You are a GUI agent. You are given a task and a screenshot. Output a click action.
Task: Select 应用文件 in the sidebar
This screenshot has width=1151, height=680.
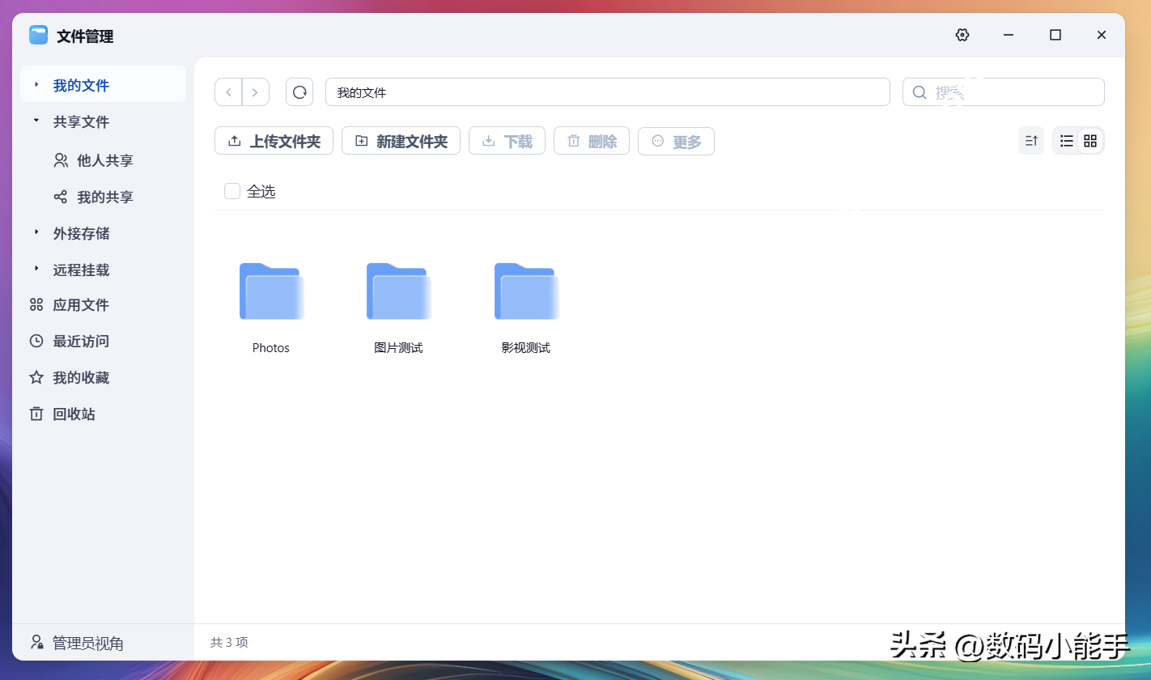80,304
